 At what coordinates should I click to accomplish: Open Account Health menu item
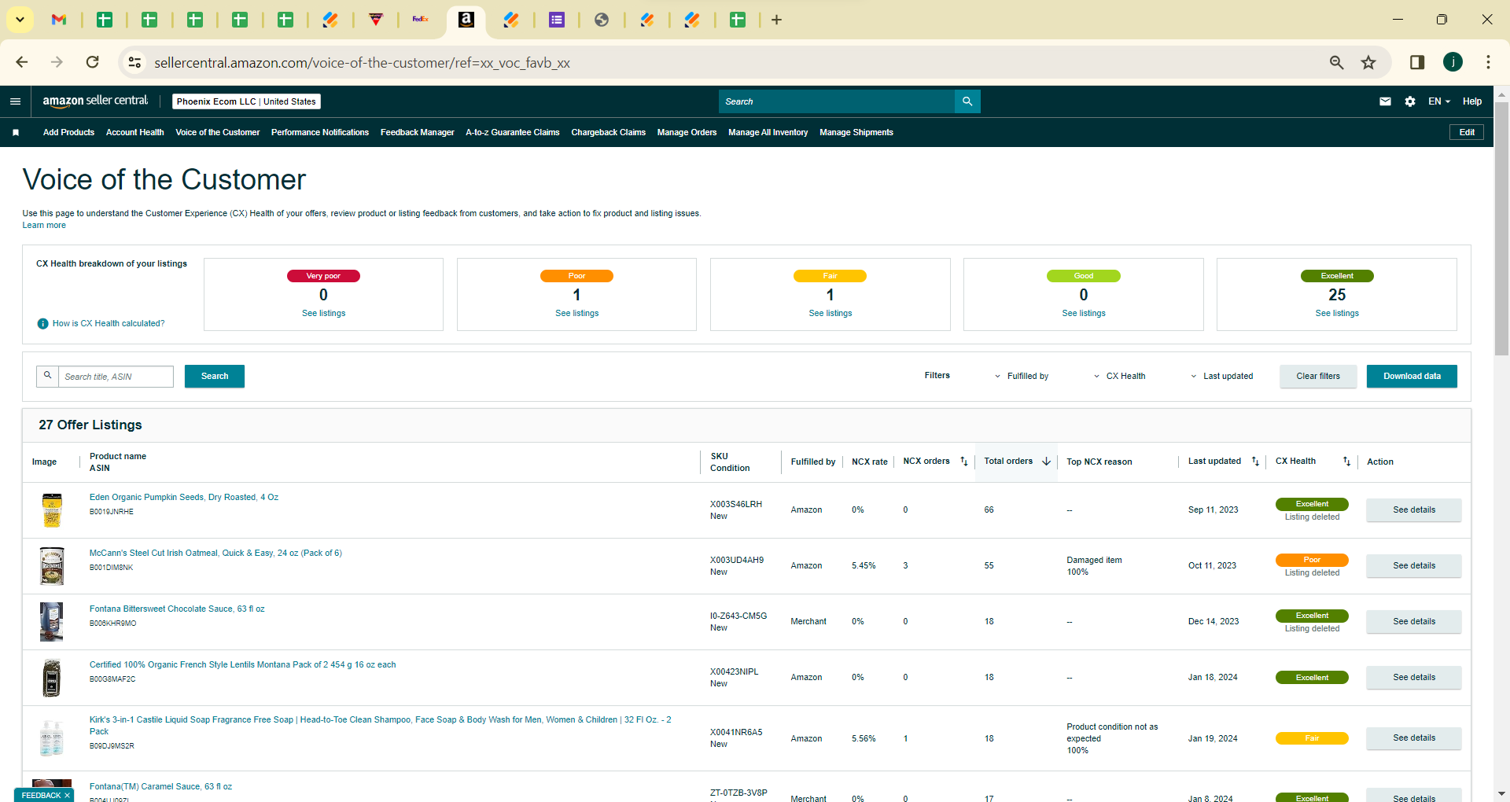point(135,133)
